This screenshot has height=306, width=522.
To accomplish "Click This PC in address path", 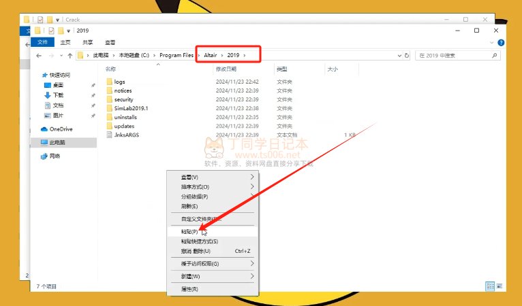I will click(101, 55).
